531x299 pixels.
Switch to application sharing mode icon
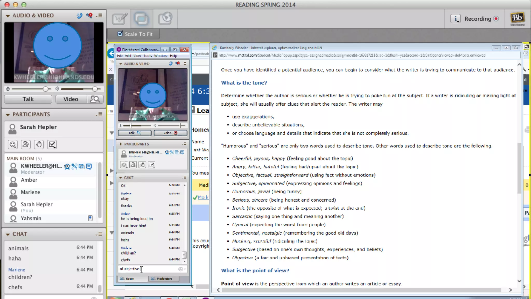coord(142,19)
